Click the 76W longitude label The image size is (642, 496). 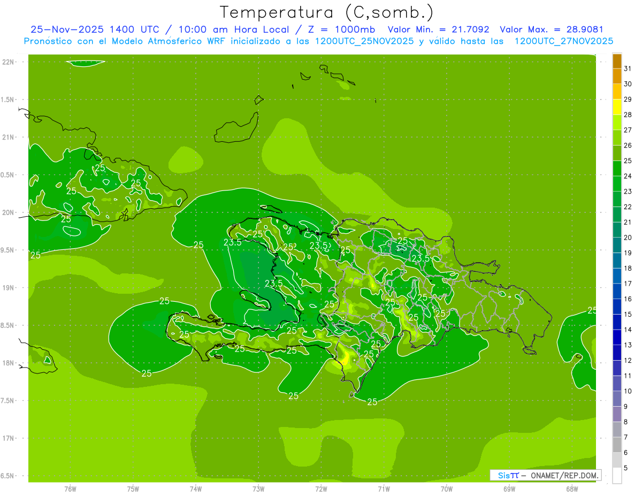coord(70,489)
